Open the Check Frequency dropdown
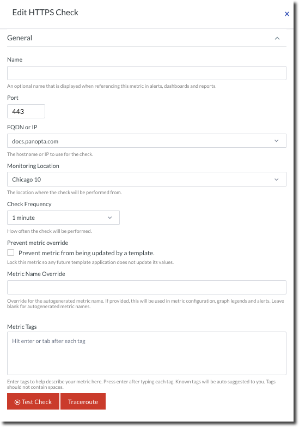This screenshot has height=427, width=299. pyautogui.click(x=63, y=218)
